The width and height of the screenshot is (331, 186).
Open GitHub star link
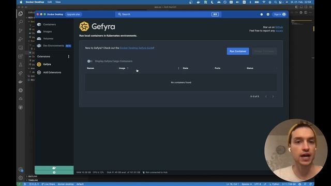point(279,27)
